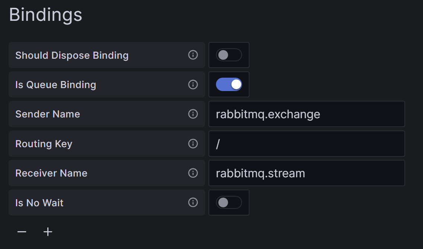
Task: Show info for Routing Key
Action: (193, 143)
